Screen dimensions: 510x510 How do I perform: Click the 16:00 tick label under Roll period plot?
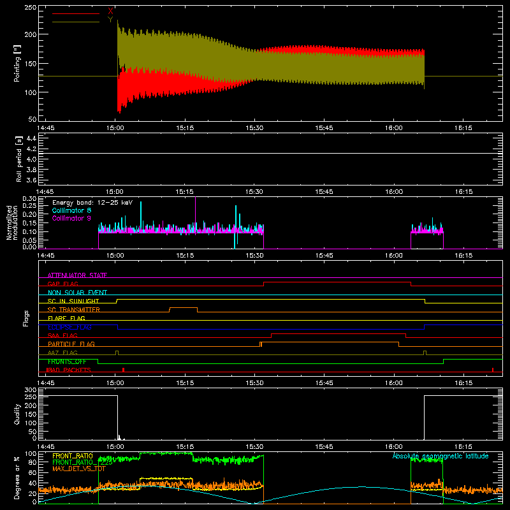(394, 192)
